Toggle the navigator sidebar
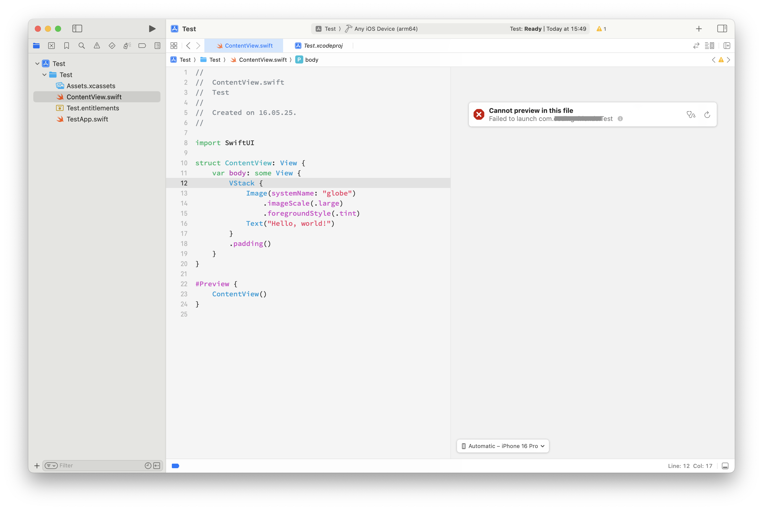This screenshot has height=510, width=763. point(77,29)
